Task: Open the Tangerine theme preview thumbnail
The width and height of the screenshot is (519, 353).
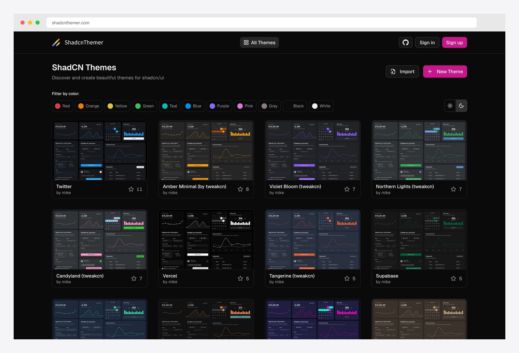Action: click(313, 239)
